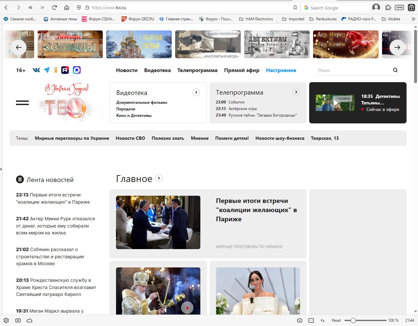Toggle the page tiling icon in status bar
The image size is (418, 326).
311,320
